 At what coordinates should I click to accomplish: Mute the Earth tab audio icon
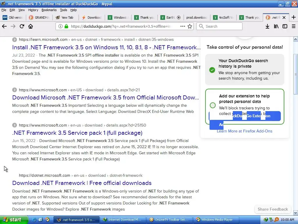coord(179,17)
